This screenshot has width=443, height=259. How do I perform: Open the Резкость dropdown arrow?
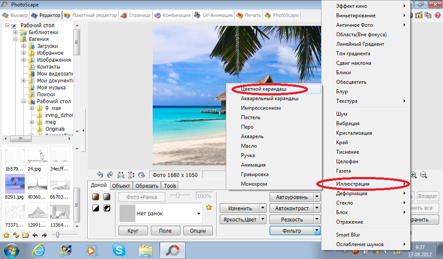317,219
